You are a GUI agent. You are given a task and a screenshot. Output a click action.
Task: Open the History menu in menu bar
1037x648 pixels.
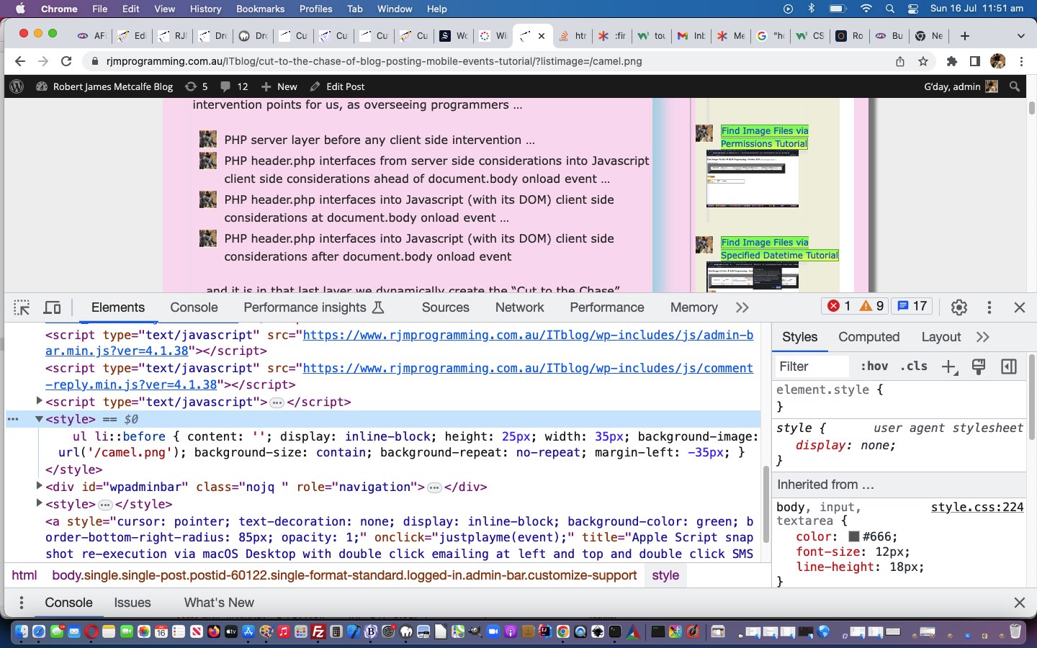pos(205,9)
